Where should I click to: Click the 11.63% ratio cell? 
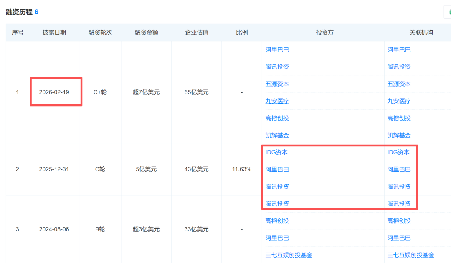[x=241, y=169]
